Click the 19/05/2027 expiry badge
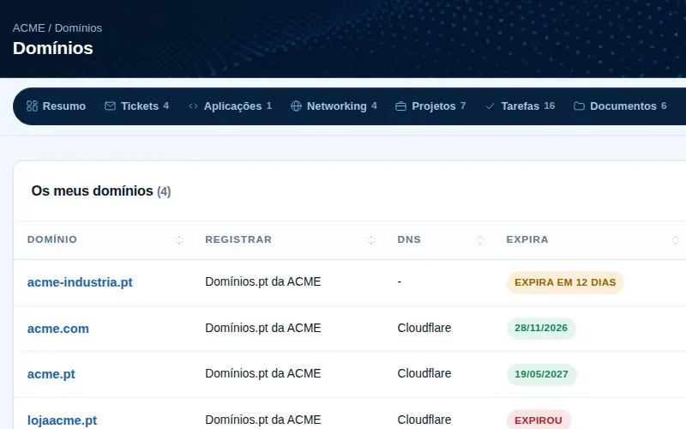The height and width of the screenshot is (429, 686). (541, 374)
